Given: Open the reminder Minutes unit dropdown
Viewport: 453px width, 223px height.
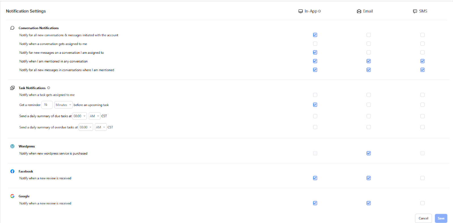Looking at the screenshot, I should (63, 105).
